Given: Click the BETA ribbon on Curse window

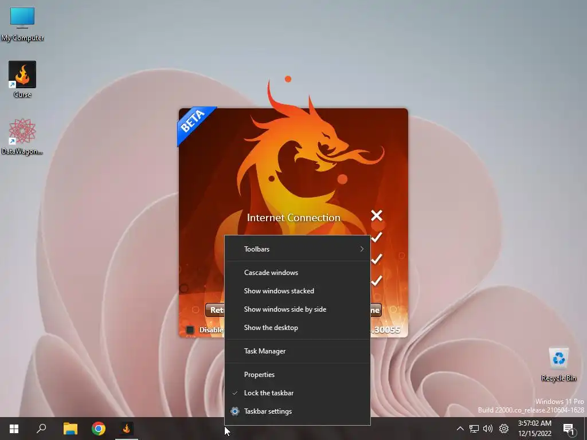Looking at the screenshot, I should coord(195,123).
